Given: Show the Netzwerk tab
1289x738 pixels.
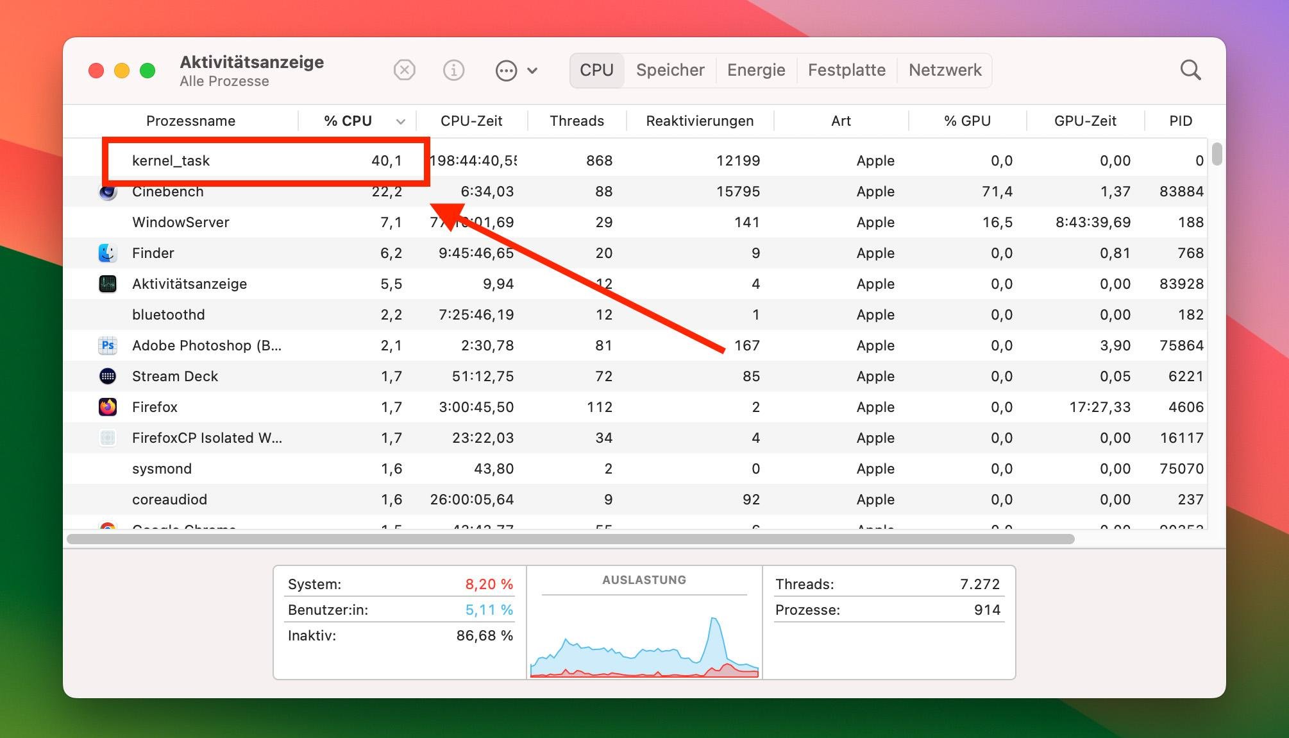Looking at the screenshot, I should [x=945, y=70].
